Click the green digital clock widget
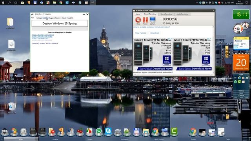The width and height of the screenshot is (251, 141). (x=241, y=14)
